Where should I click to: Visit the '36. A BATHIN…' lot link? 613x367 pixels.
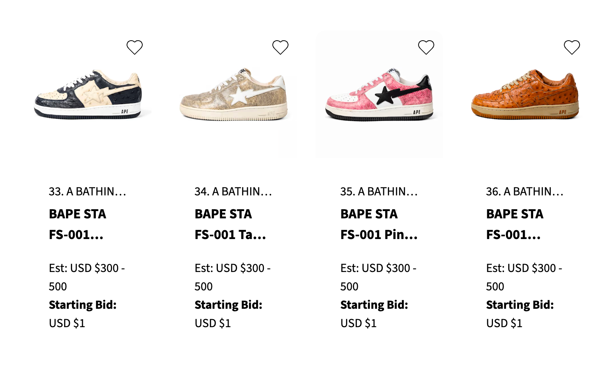point(525,191)
